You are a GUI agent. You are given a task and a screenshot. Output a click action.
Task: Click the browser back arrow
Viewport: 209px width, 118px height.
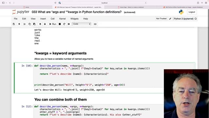coord(10,3)
